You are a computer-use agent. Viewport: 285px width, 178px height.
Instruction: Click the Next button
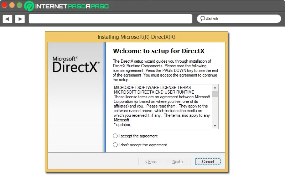point(178,162)
